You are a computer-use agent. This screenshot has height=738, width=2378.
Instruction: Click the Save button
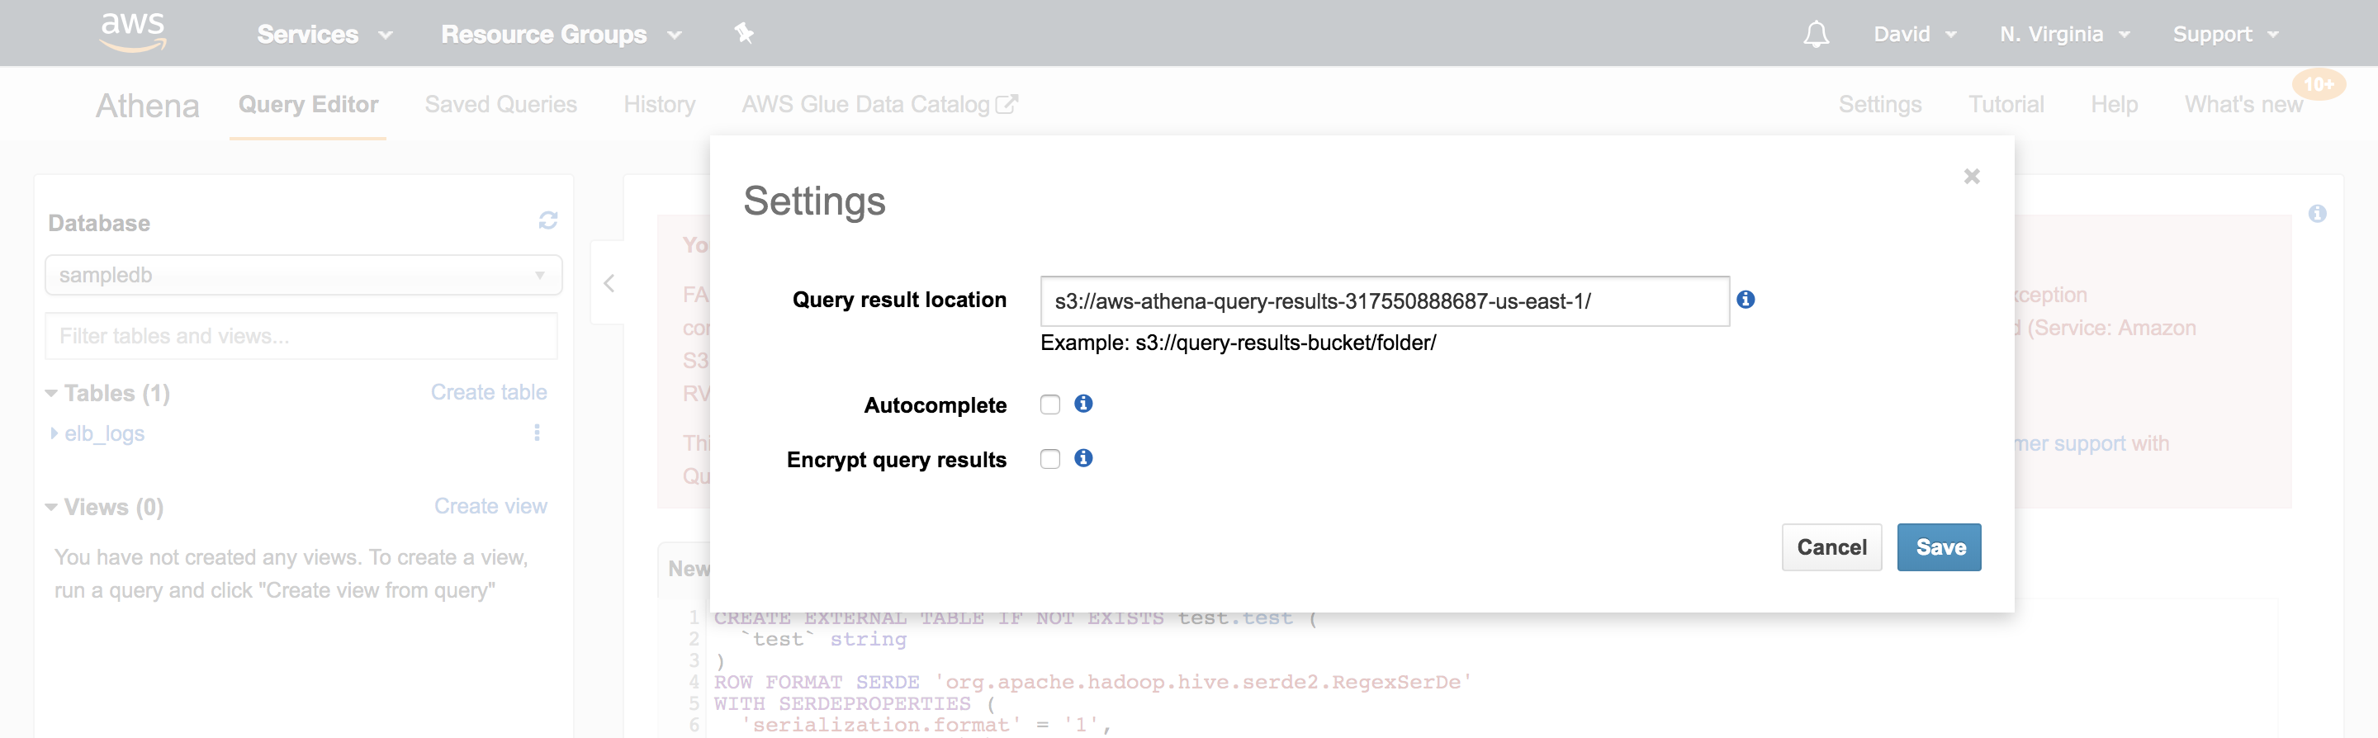tap(1939, 547)
